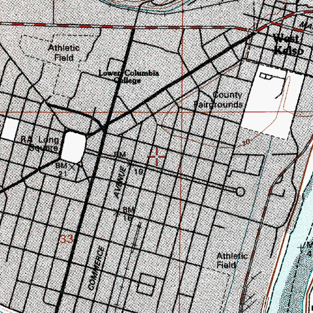Screen dimensions: 313x313
Task: Select the County Fairgrounds label
Action: [x=218, y=100]
